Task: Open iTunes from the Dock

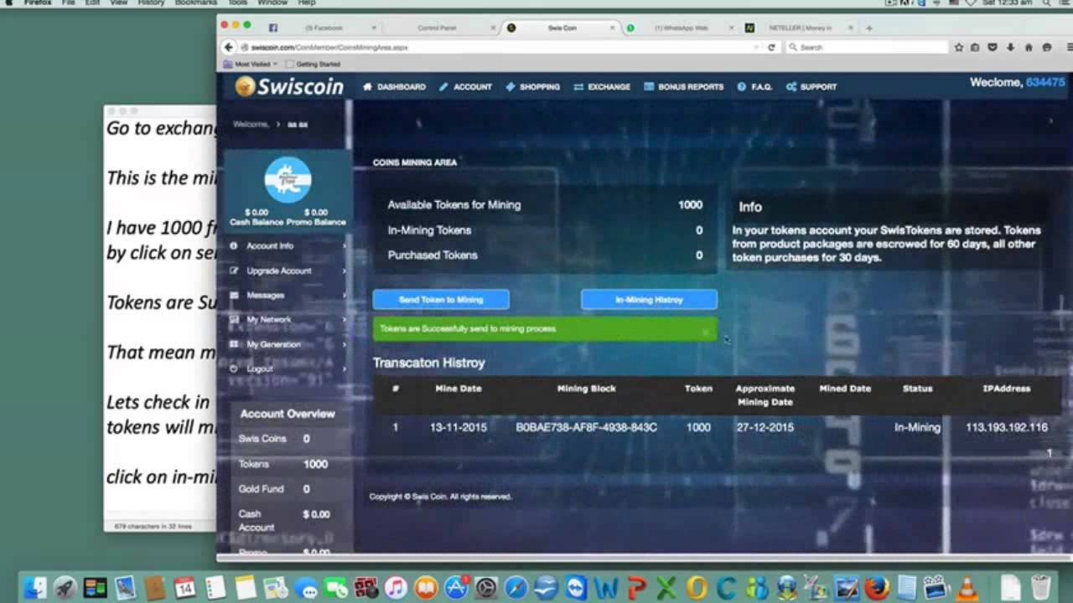Action: pyautogui.click(x=395, y=588)
